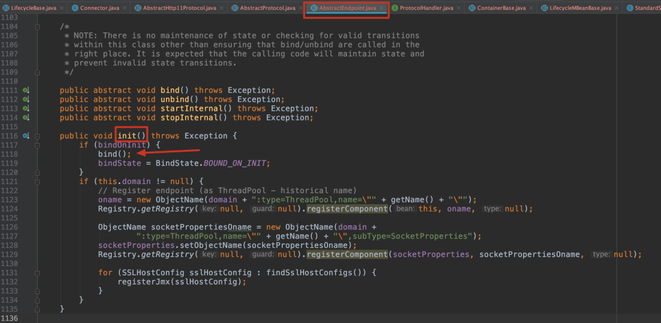Viewport: 661px width, 323px height.
Task: Switch to the ProtocolHandler.java tab
Action: 426,8
